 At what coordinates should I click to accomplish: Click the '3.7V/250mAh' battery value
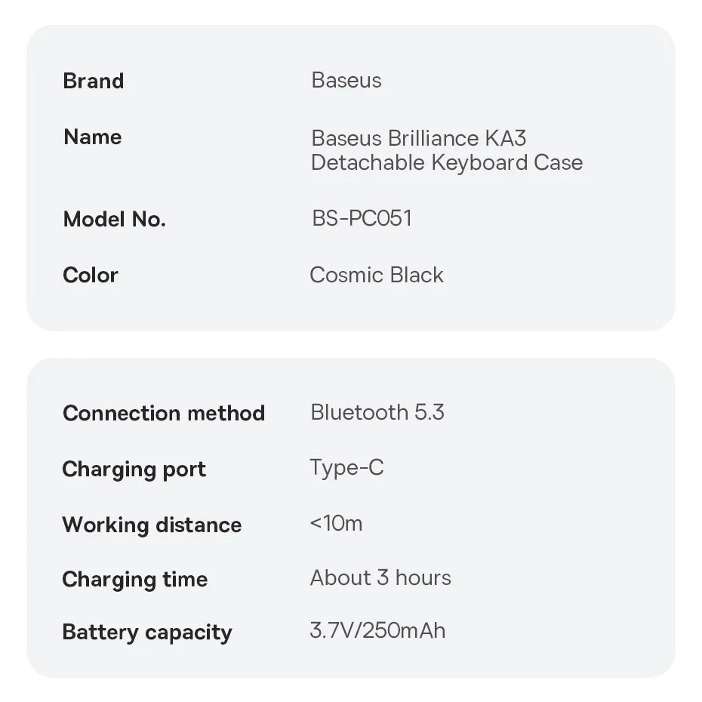(x=377, y=630)
